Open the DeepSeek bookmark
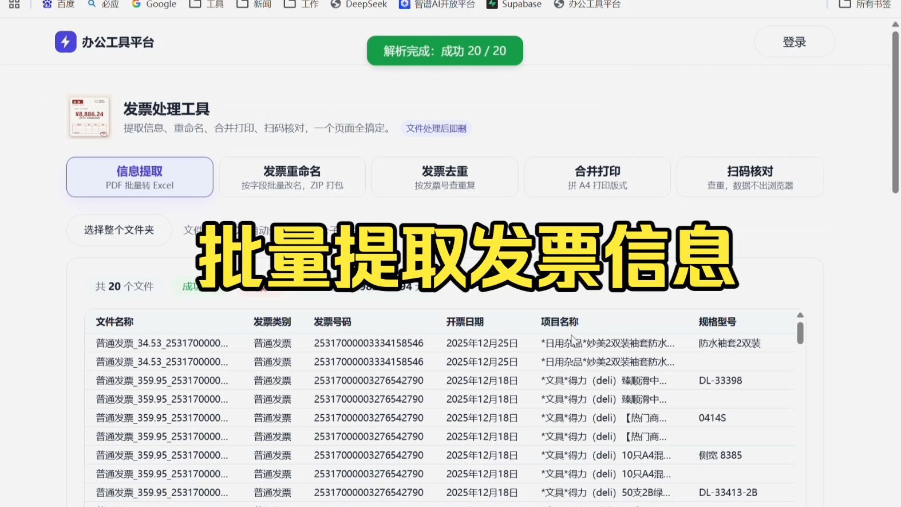Screen dimensions: 901x507 point(358,4)
